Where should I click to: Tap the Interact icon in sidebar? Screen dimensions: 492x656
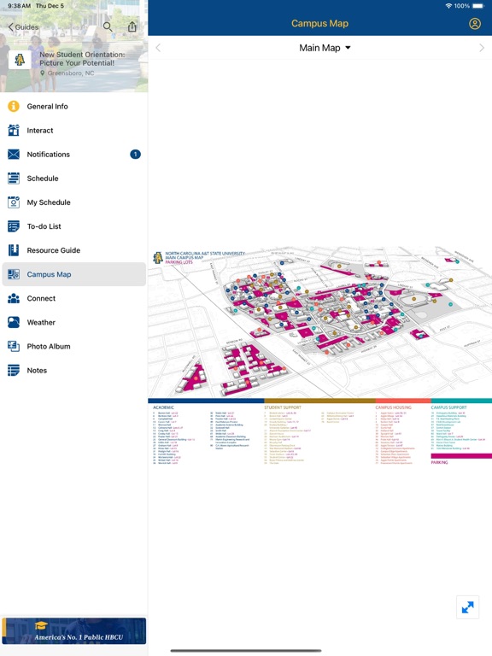tap(14, 130)
